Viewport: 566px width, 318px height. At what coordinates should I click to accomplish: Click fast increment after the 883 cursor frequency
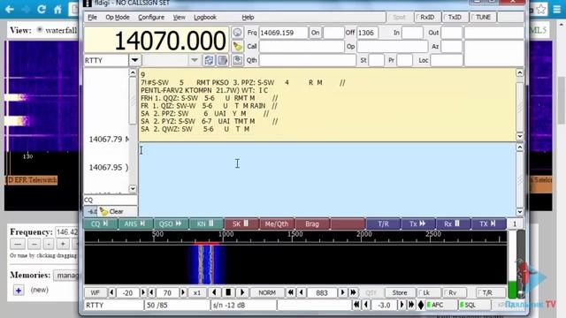tap(353, 292)
